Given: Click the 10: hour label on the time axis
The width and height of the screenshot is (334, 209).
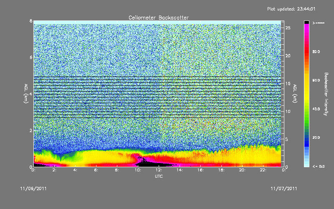Looking at the screenshot, I should point(138,170).
